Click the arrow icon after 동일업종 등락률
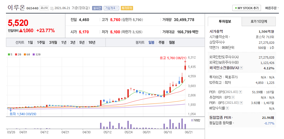284x139 pixels. pos(233,123)
